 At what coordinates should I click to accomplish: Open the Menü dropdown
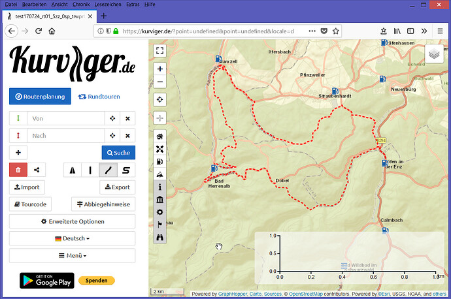(72, 256)
